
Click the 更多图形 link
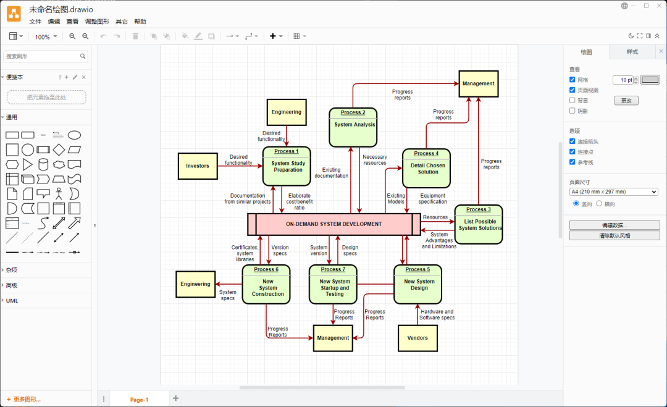[x=24, y=400]
